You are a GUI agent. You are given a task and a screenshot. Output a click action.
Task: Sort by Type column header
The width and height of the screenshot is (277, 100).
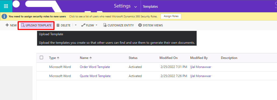(54, 58)
